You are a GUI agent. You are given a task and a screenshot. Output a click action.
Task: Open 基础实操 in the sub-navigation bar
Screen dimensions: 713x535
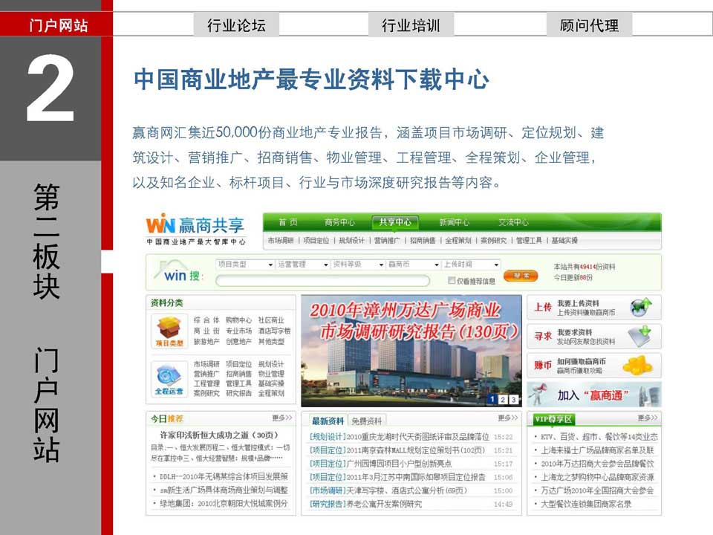click(x=564, y=240)
